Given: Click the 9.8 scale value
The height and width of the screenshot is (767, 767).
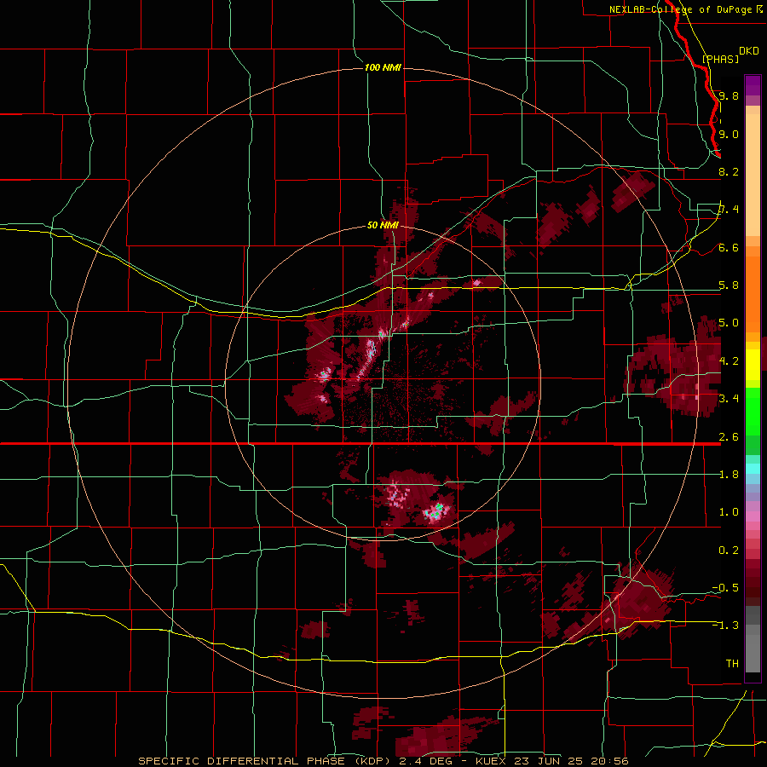Looking at the screenshot, I should click(x=729, y=95).
